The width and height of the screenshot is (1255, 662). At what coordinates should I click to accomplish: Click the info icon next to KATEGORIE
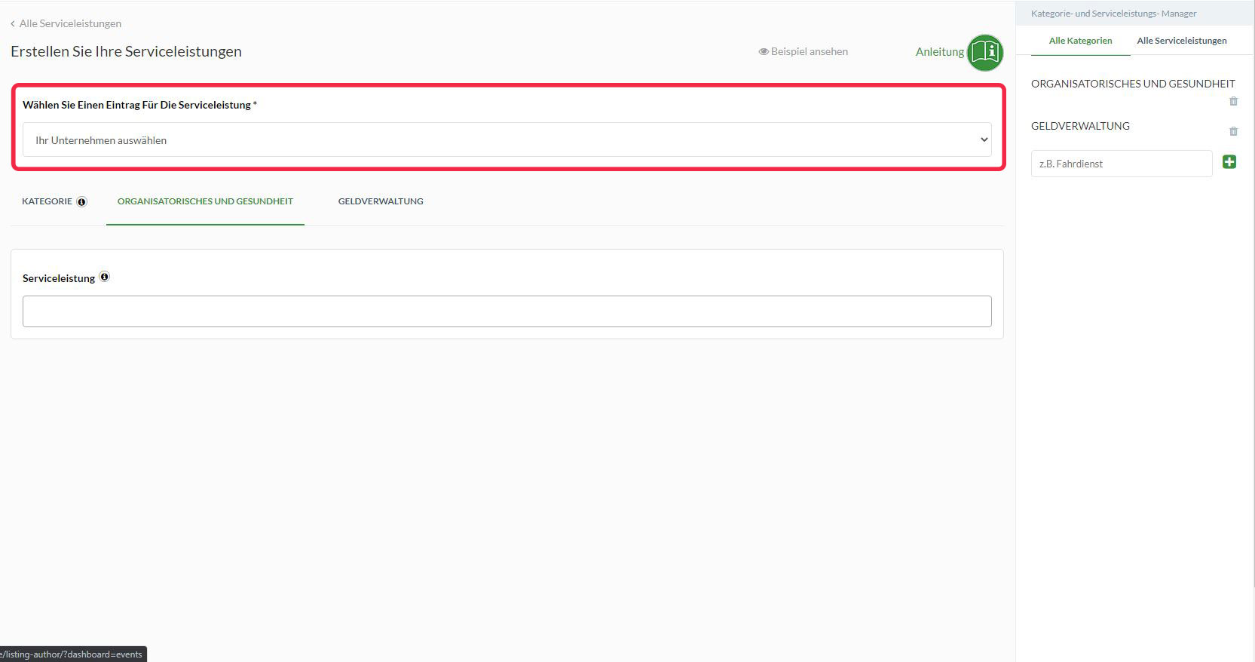click(82, 202)
